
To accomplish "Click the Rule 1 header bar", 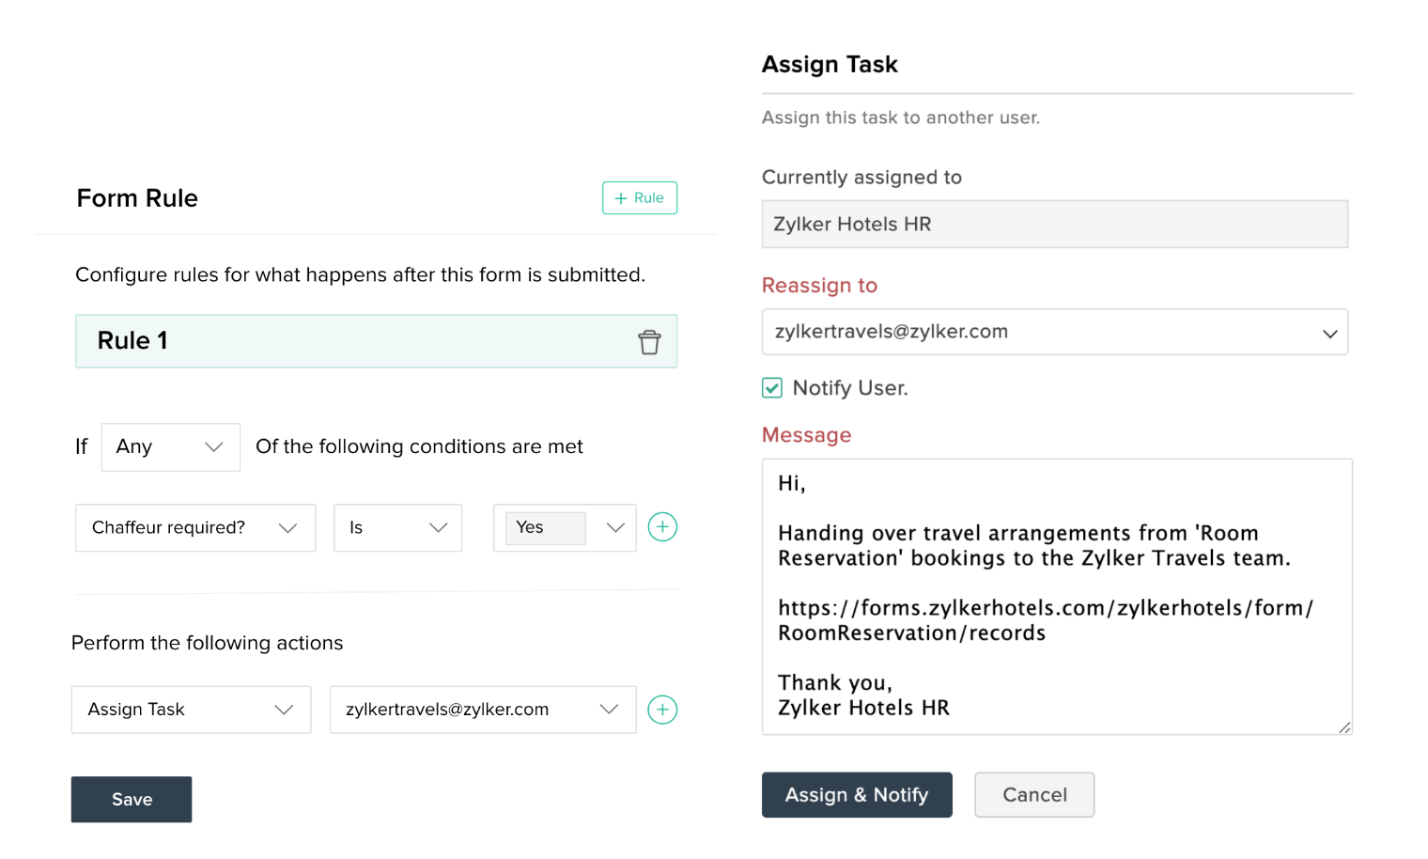I will pos(376,341).
